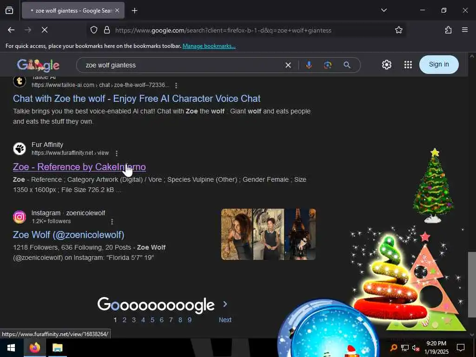Go to results page 3
476x357 pixels.
tap(133, 320)
